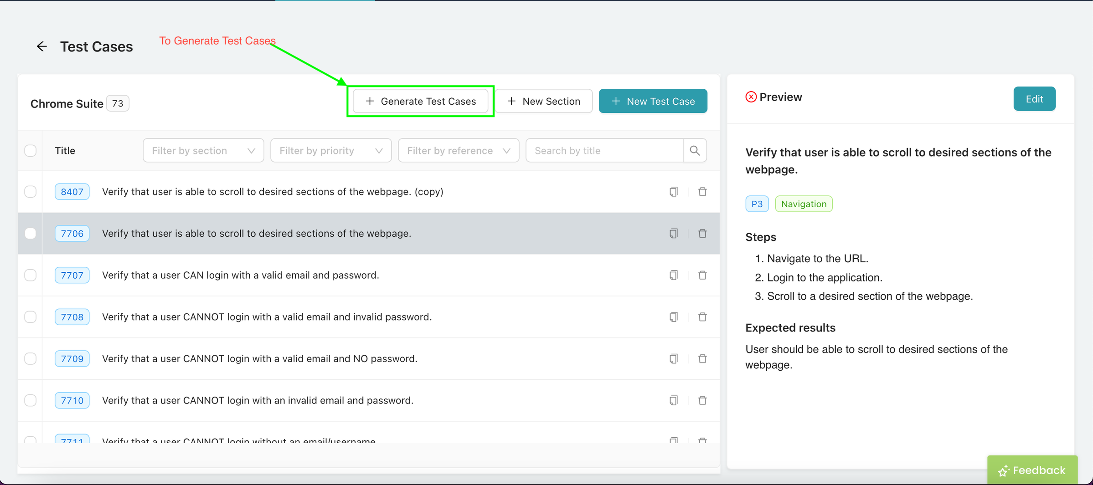Duplicate test case 7707 with copy icon

673,275
